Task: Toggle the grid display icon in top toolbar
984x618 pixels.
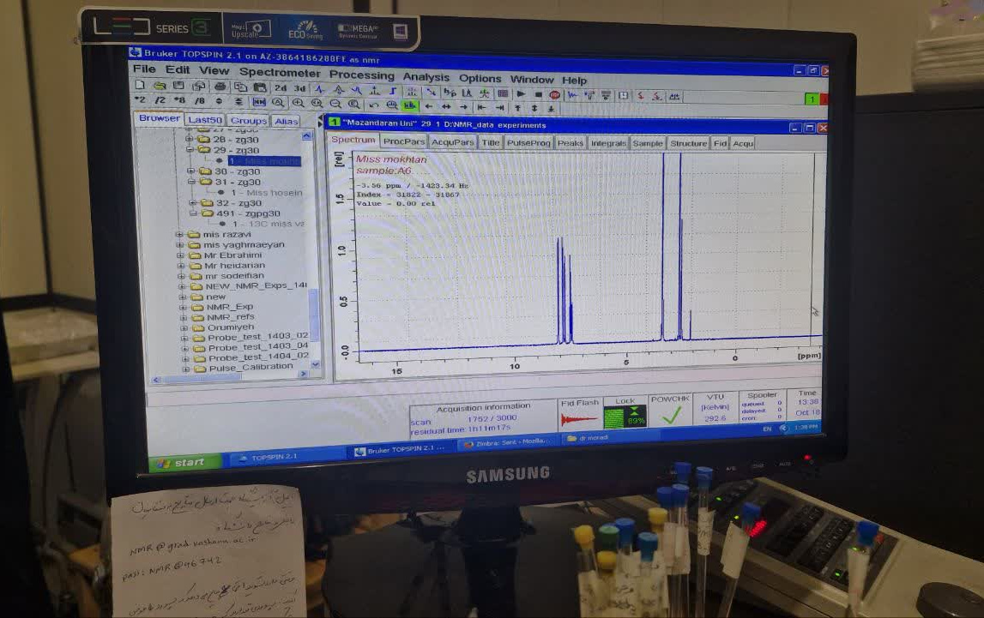Action: point(503,93)
